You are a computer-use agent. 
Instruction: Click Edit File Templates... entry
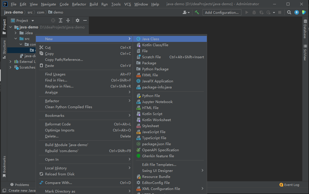tap(170, 165)
